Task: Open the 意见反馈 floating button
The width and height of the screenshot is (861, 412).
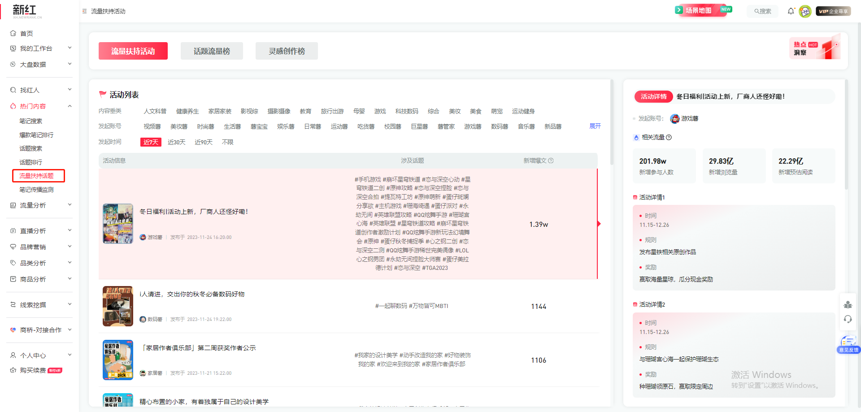Action: tap(848, 345)
